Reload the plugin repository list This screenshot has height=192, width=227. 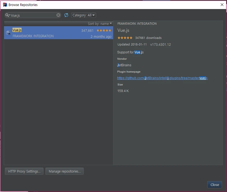[66, 15]
